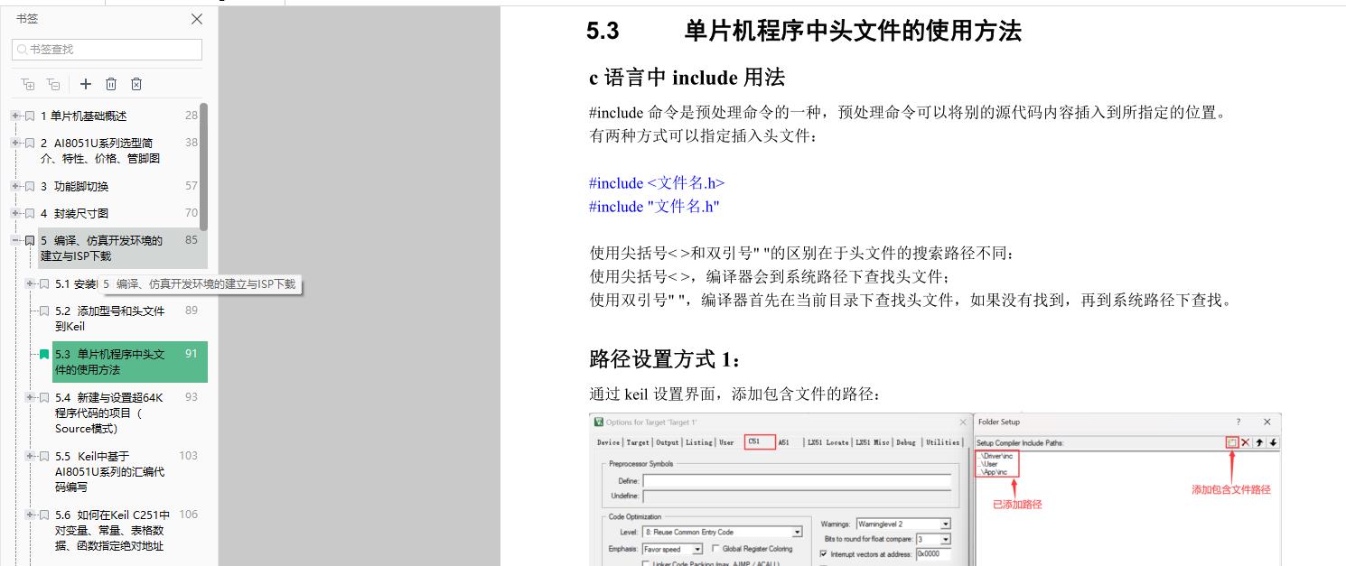Click the ? help button in Folder Setup

click(x=1239, y=422)
